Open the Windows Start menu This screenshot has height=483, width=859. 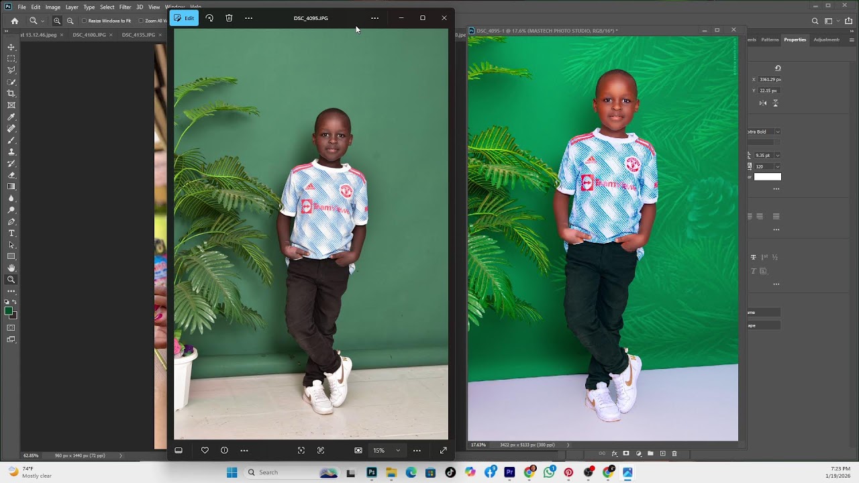(232, 472)
